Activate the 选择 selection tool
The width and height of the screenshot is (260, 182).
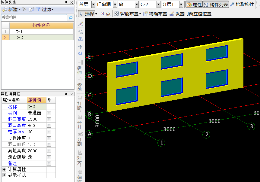(x=87, y=14)
